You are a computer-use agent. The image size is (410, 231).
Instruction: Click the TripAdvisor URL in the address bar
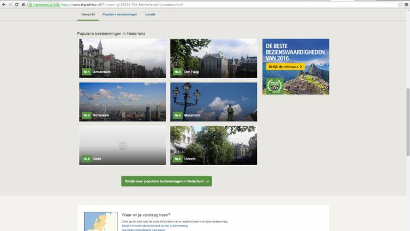[122, 5]
